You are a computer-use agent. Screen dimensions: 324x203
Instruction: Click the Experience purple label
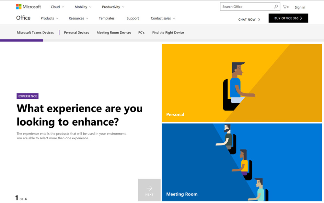tap(28, 96)
